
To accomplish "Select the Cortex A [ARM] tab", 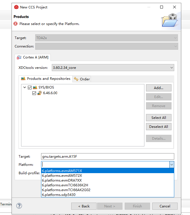I will [33, 57].
